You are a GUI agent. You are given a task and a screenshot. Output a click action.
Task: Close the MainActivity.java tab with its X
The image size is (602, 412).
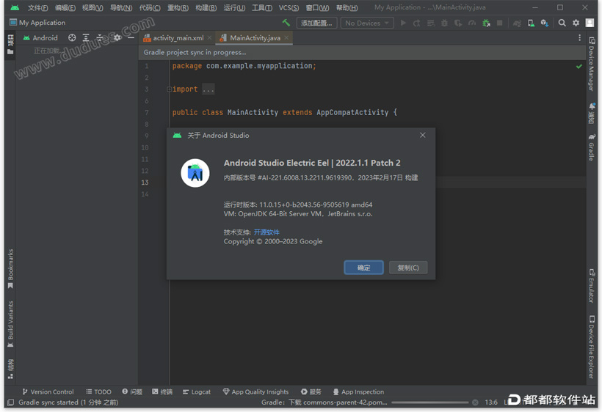coord(286,37)
